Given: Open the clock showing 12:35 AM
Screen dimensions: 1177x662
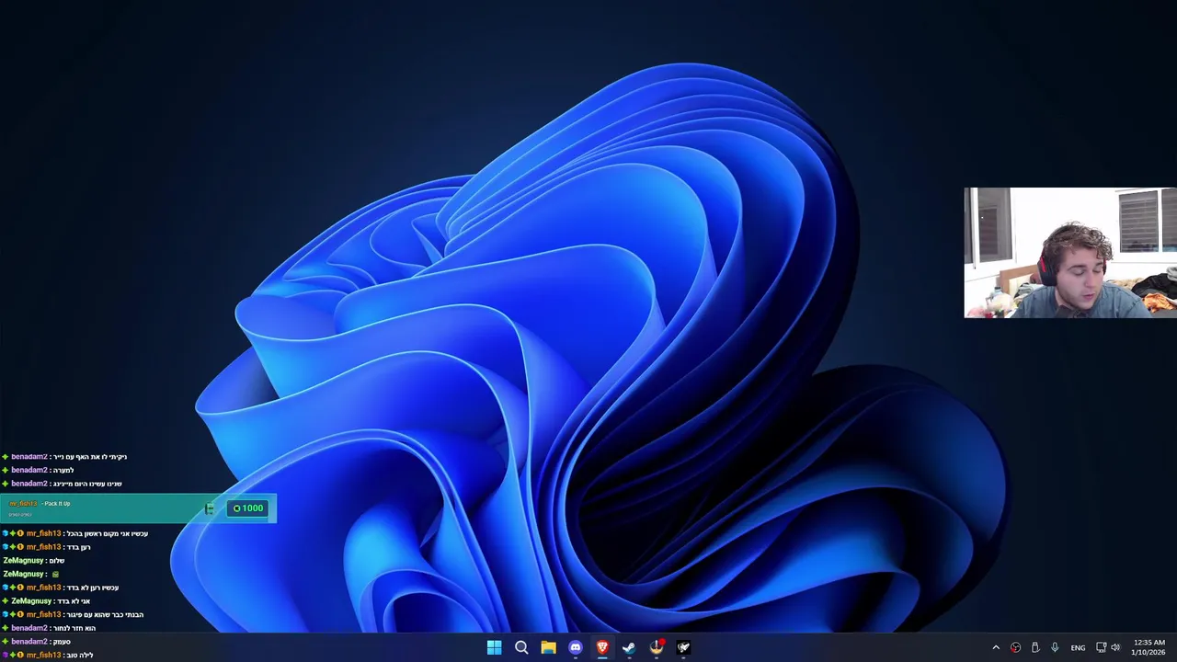Looking at the screenshot, I should (x=1149, y=647).
